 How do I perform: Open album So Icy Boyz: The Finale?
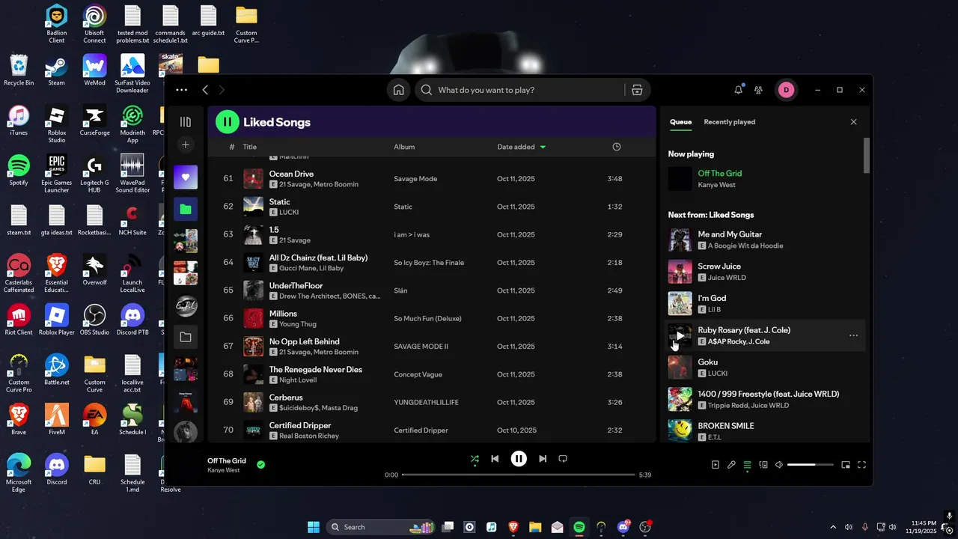coord(429,263)
